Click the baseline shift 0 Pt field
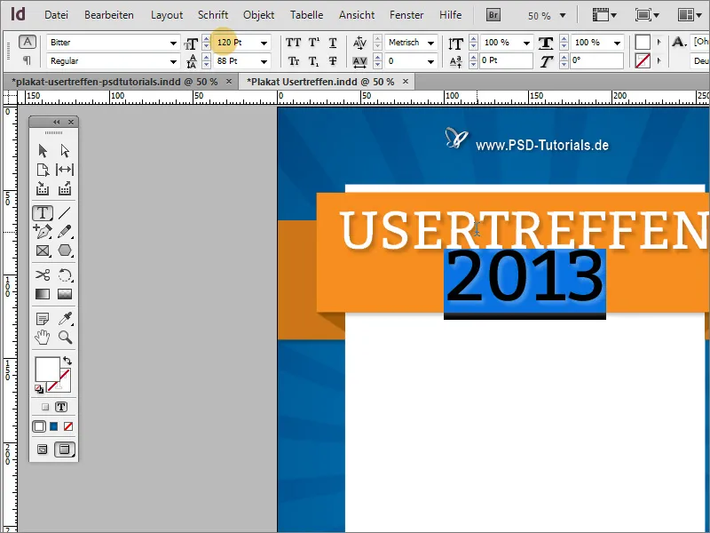The height and width of the screenshot is (533, 710). pyautogui.click(x=506, y=60)
